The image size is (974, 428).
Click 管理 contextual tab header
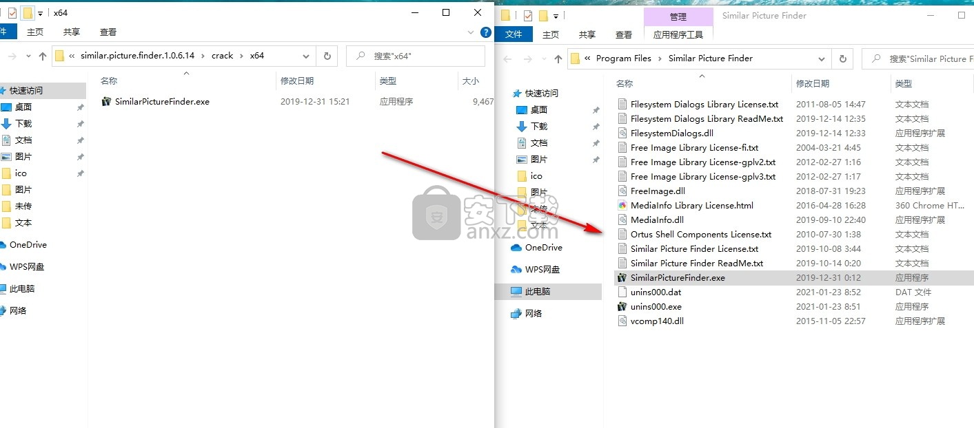[x=678, y=17]
